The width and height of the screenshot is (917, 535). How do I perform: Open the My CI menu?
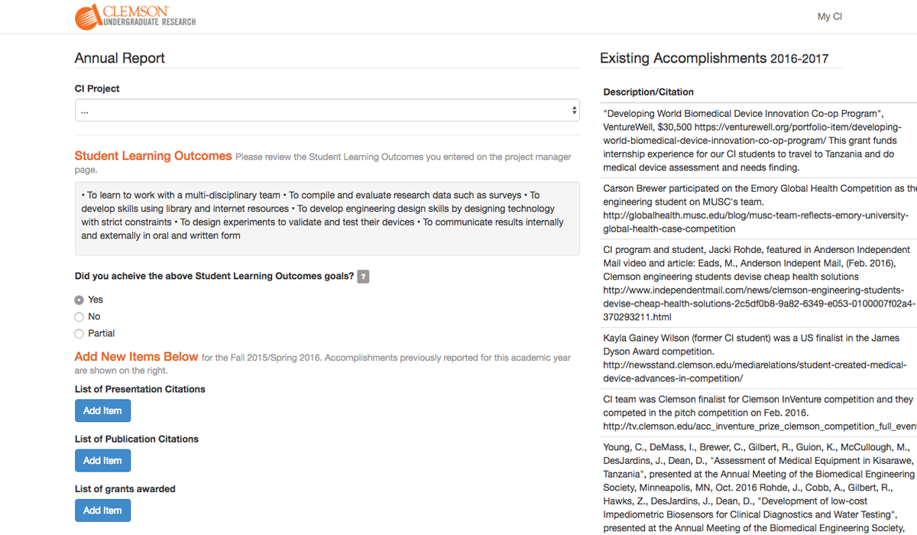click(x=830, y=16)
